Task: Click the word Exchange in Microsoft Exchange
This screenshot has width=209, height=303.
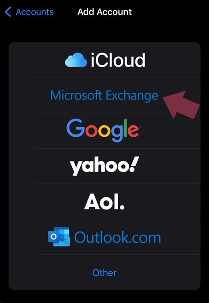Action: coord(132,96)
